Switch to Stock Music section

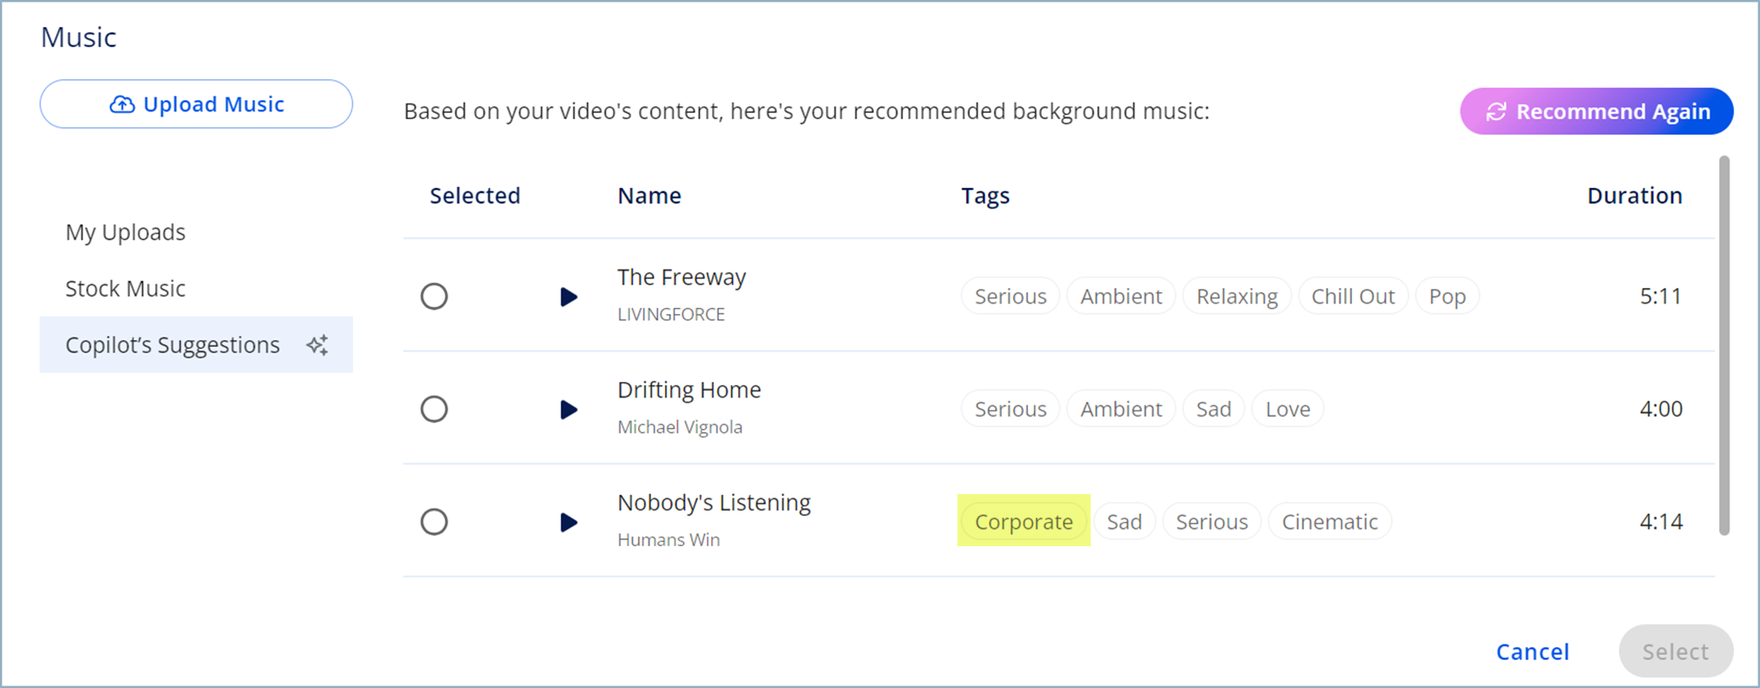coord(125,289)
